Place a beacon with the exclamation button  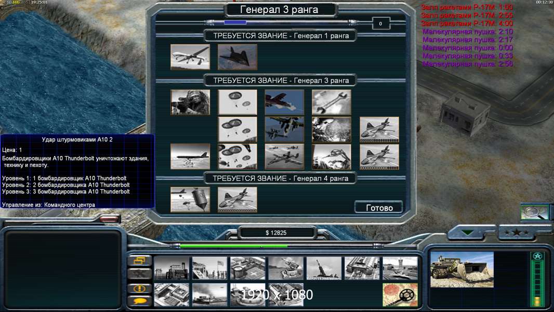pyautogui.click(x=140, y=288)
